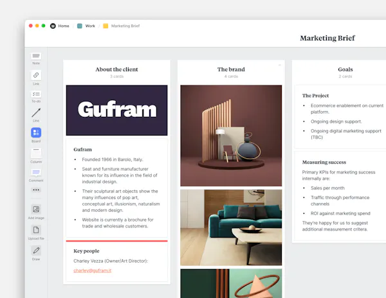Select the About the client column heading
The height and width of the screenshot is (298, 386).
pos(116,69)
